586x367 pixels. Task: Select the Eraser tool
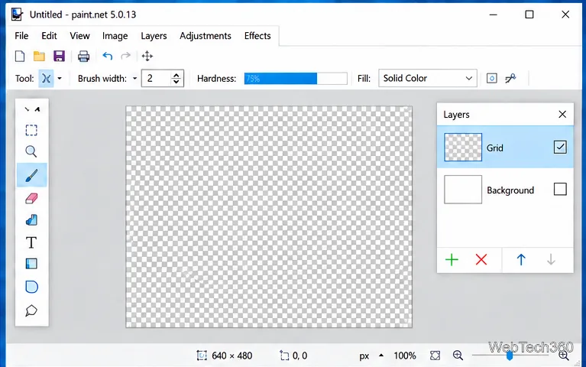[x=31, y=198]
